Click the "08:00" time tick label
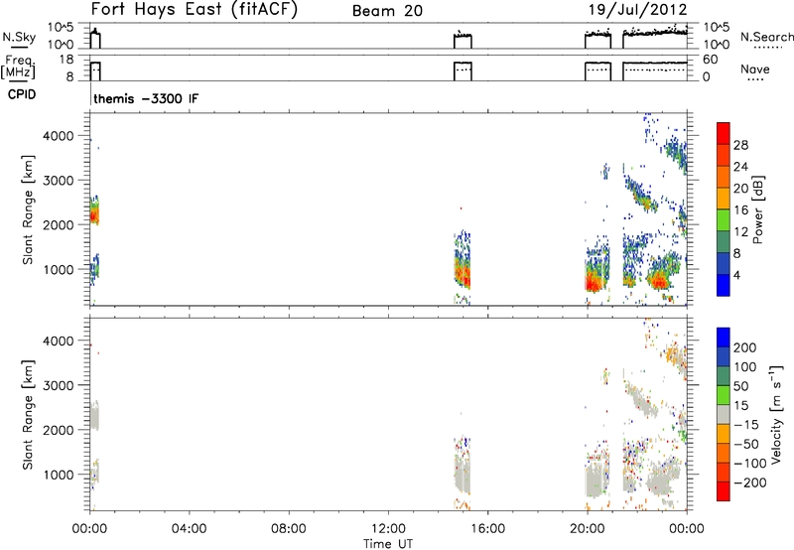794x550 pixels. (x=289, y=529)
